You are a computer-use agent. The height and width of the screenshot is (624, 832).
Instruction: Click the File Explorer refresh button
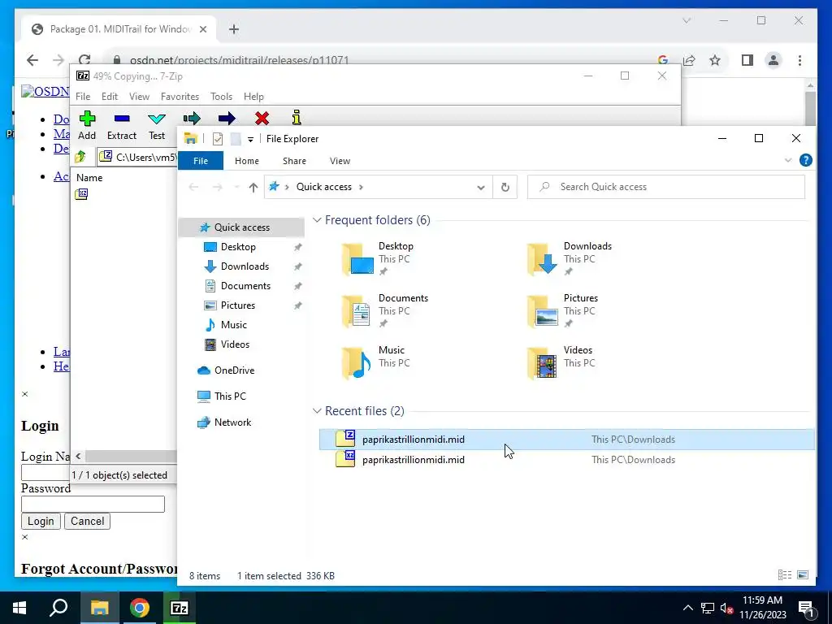point(505,187)
